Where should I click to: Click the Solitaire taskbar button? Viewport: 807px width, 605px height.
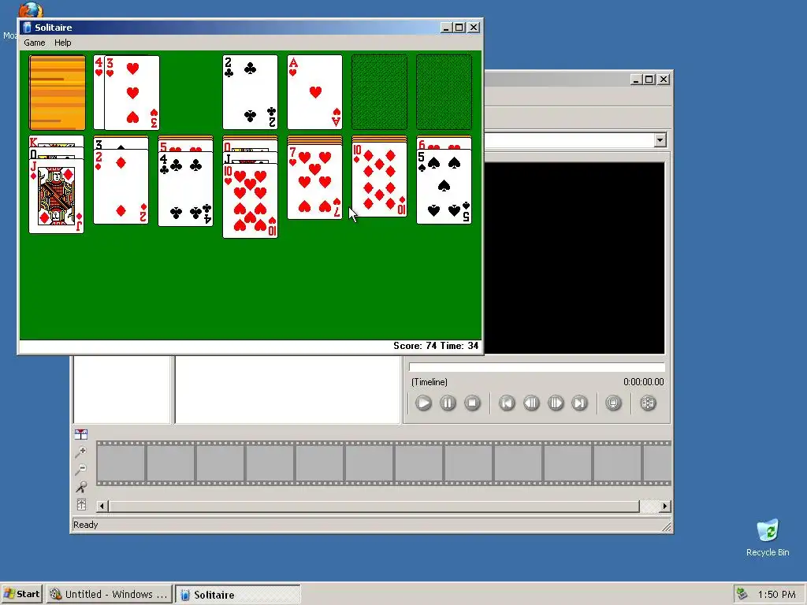(237, 594)
